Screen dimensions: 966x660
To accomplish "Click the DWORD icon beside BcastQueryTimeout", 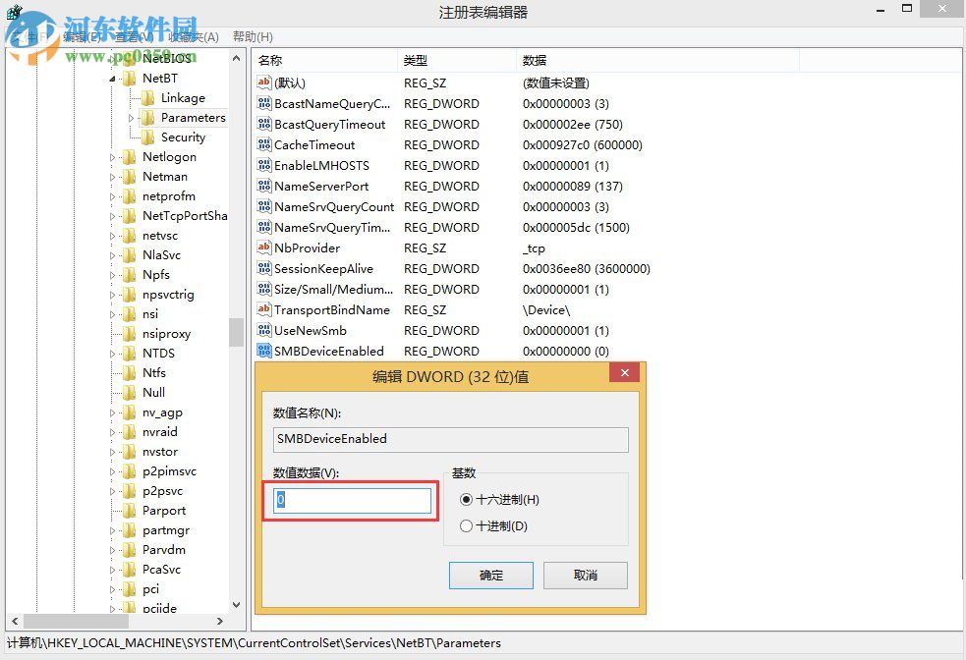I will 263,124.
